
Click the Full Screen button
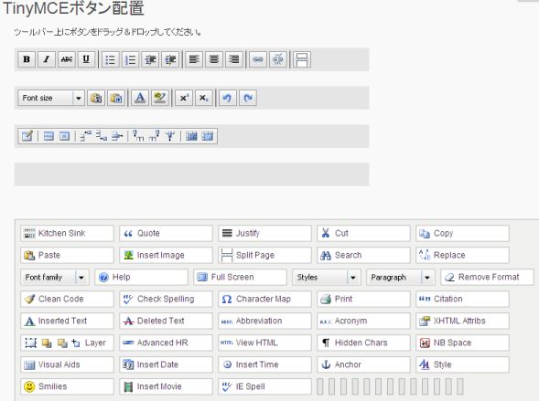click(240, 277)
